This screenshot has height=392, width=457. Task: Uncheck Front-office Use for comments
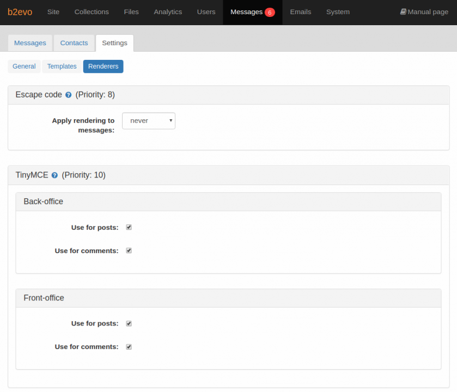pyautogui.click(x=129, y=347)
